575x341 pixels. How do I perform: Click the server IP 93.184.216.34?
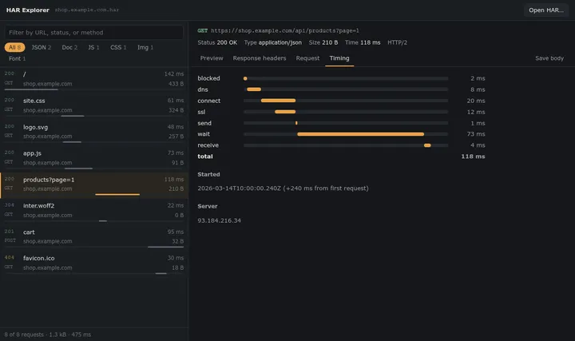220,220
